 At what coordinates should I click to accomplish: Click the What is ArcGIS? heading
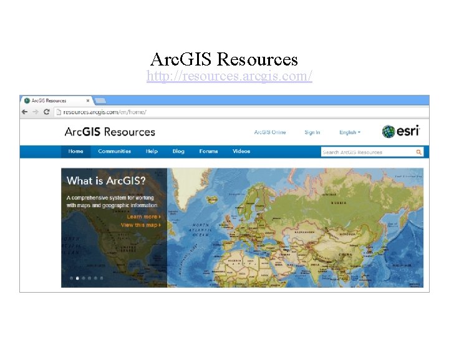coord(106,181)
